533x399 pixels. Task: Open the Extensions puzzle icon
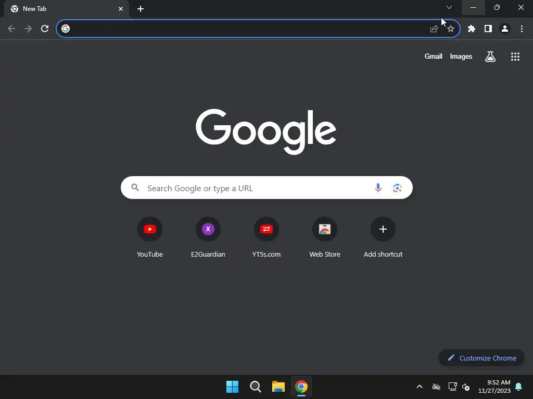[472, 29]
